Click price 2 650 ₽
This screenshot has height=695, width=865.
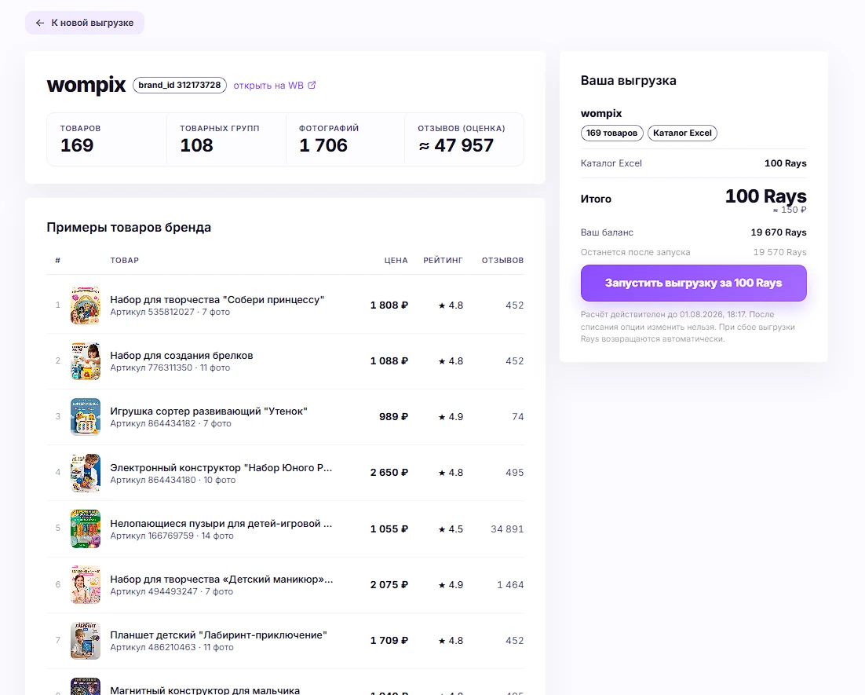tap(389, 473)
